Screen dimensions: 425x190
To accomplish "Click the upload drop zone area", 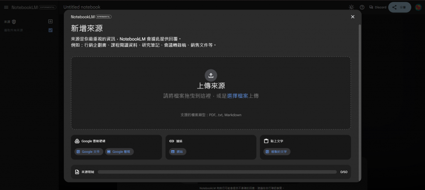I will (x=211, y=93).
